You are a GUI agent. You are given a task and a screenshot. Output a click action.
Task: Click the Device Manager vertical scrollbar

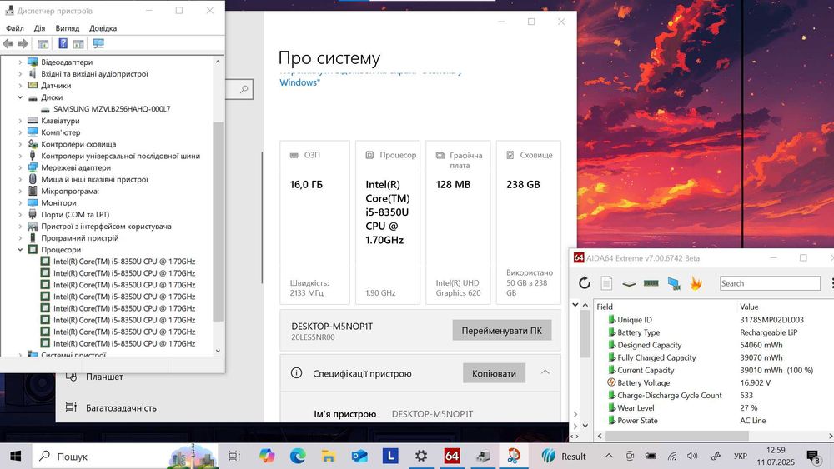tap(218, 222)
